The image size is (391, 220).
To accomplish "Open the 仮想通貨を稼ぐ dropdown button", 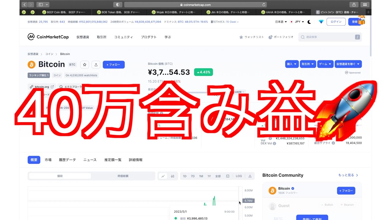I will 348,64.
